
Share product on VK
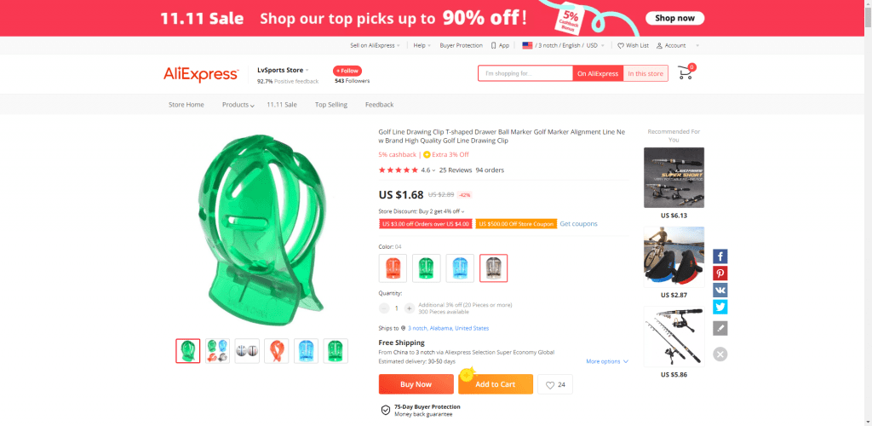[x=720, y=291]
